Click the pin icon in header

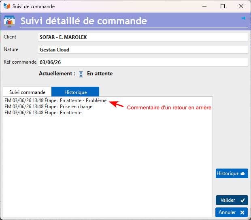click(x=245, y=18)
